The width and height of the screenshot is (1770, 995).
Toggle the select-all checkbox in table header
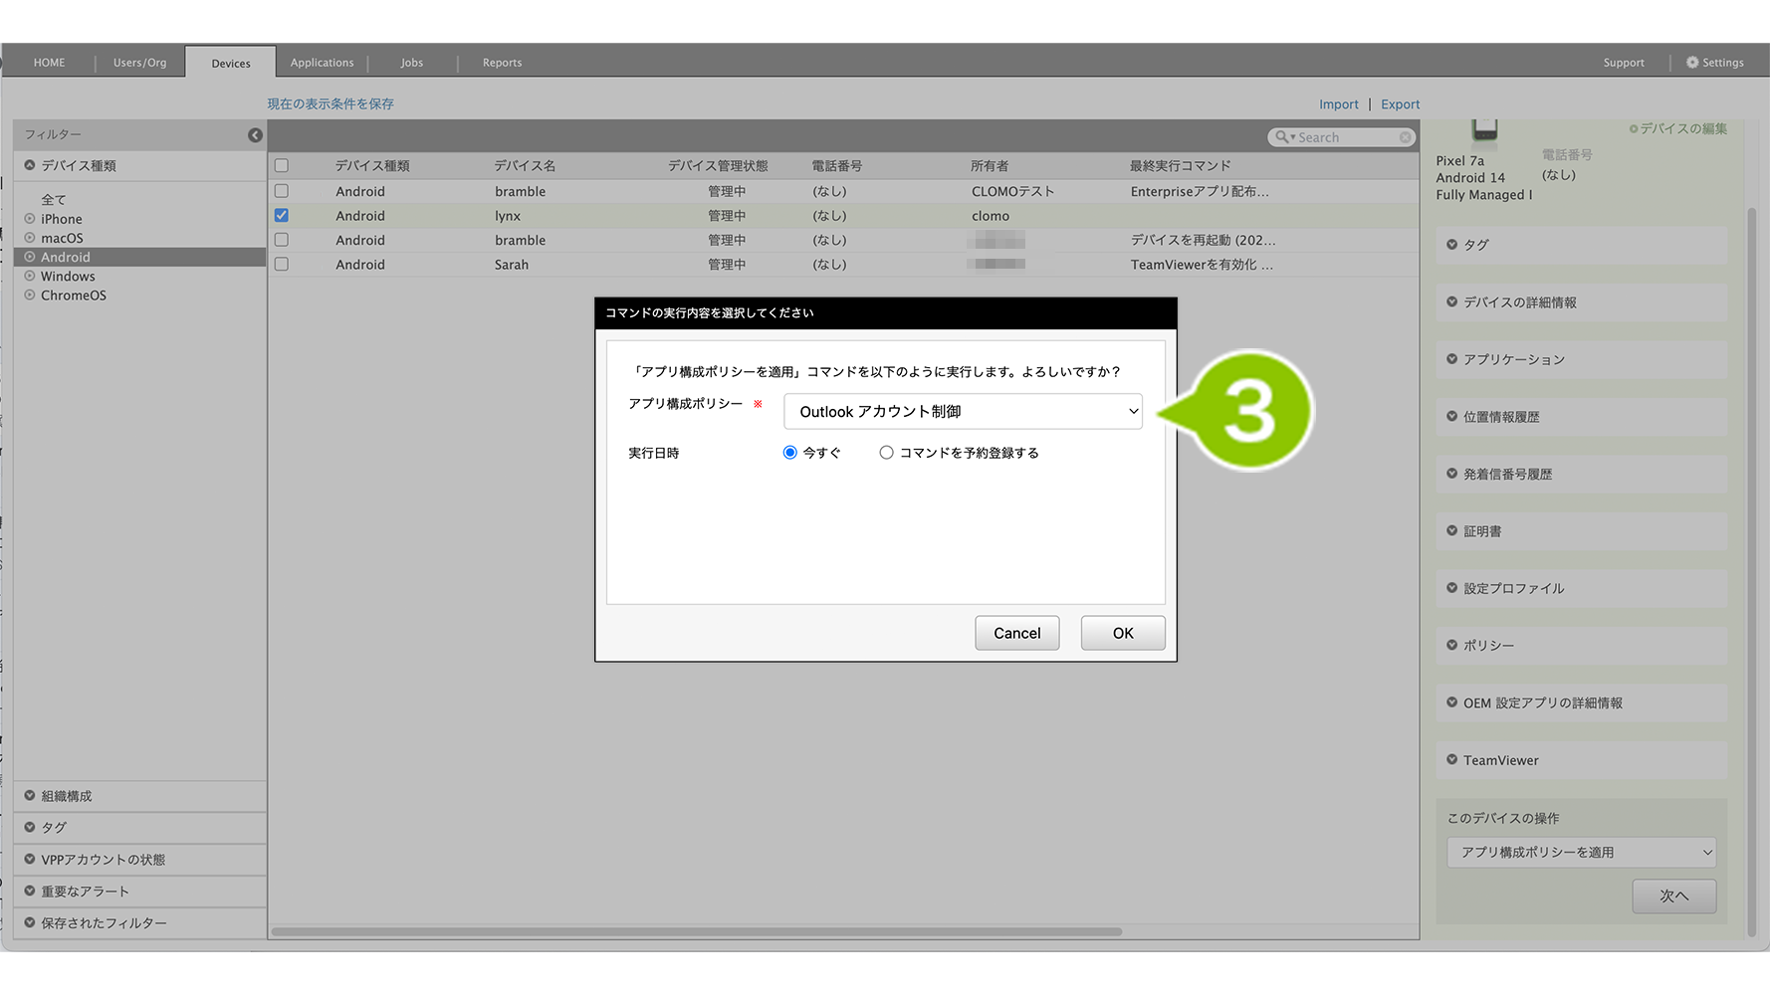coord(282,166)
